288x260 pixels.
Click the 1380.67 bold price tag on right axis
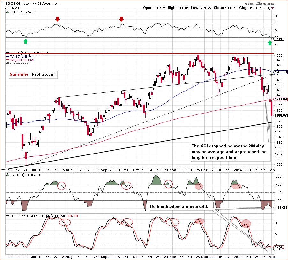tap(281, 115)
